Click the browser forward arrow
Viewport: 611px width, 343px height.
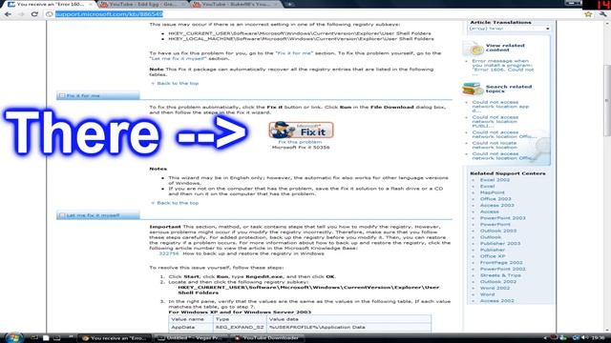point(21,14)
